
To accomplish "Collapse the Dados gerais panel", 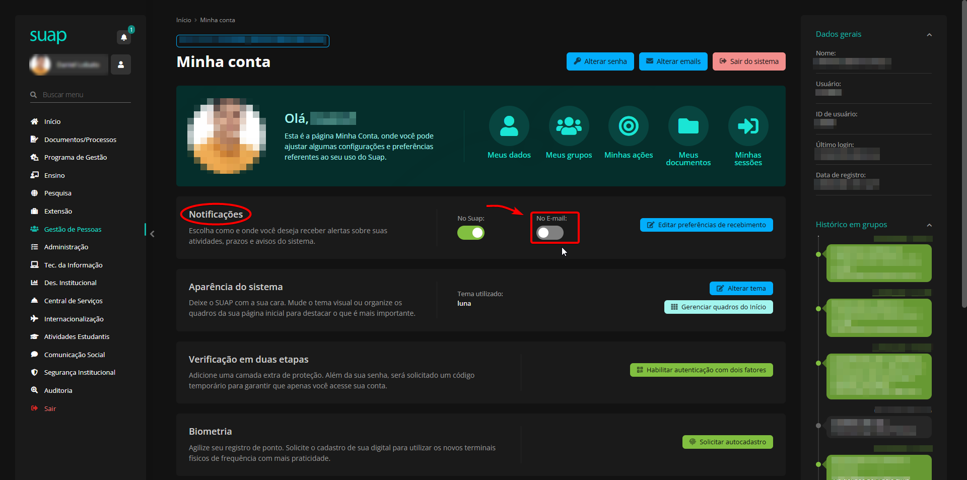I will coord(929,35).
